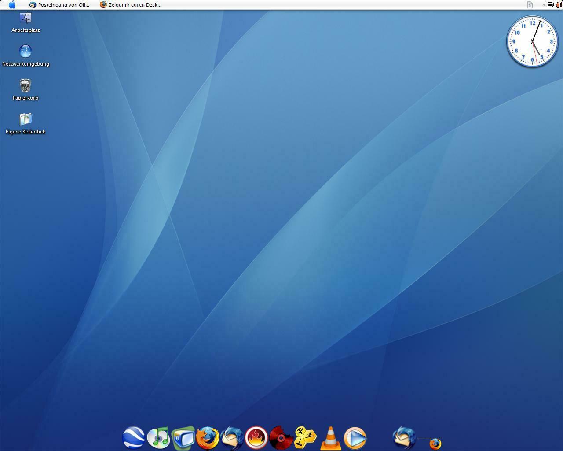Open the TV-screen app in the dock
Viewport: 563px width, 451px height.
point(183,438)
